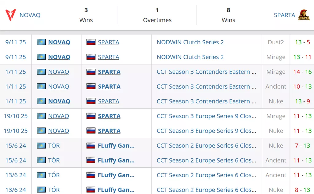Click the 9/11 25 date on Mirage 13 - 11 row

pyautogui.click(x=16, y=57)
